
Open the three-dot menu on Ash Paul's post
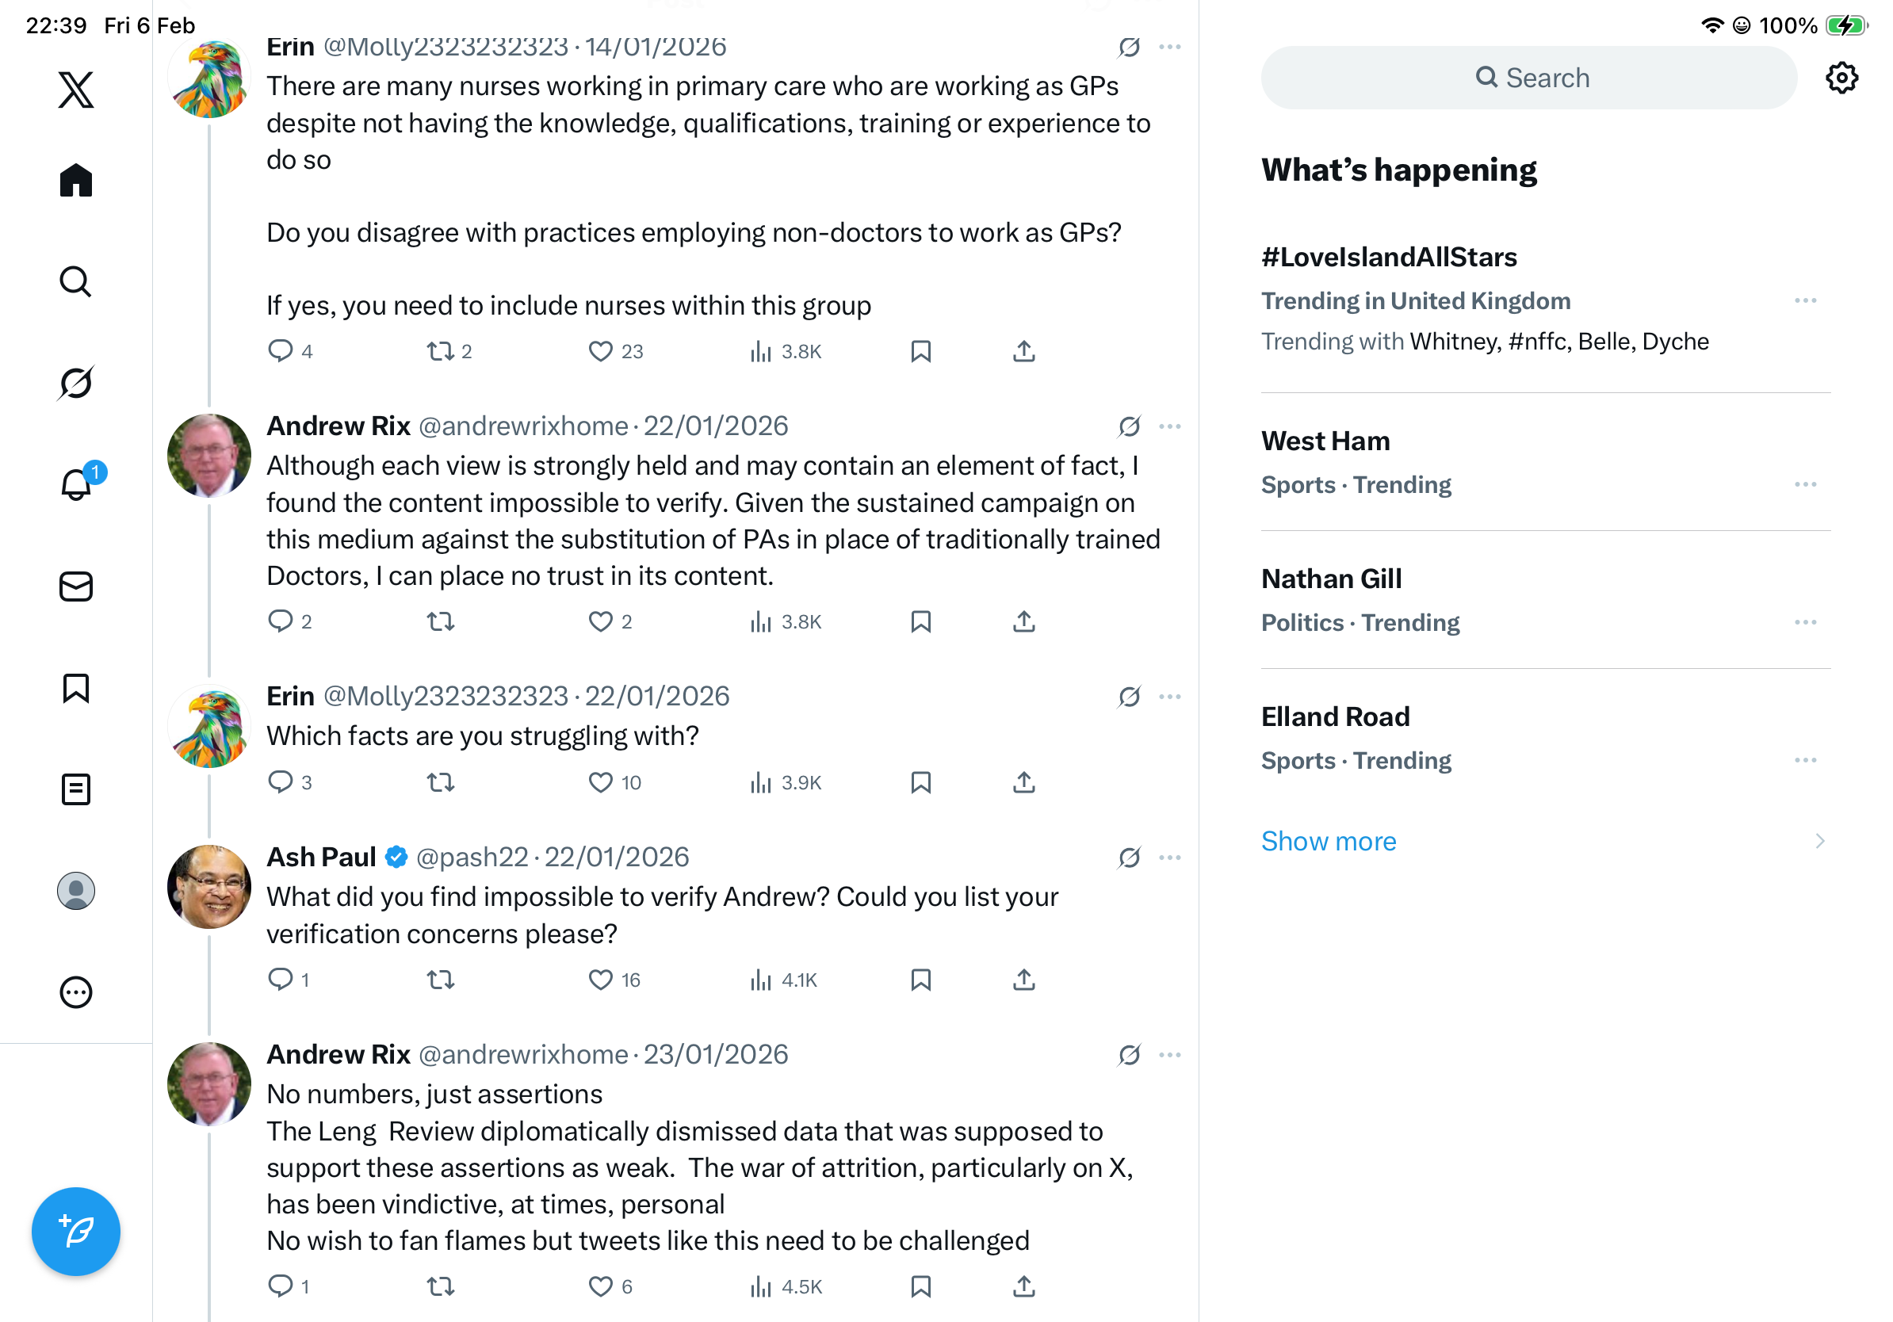click(x=1169, y=858)
